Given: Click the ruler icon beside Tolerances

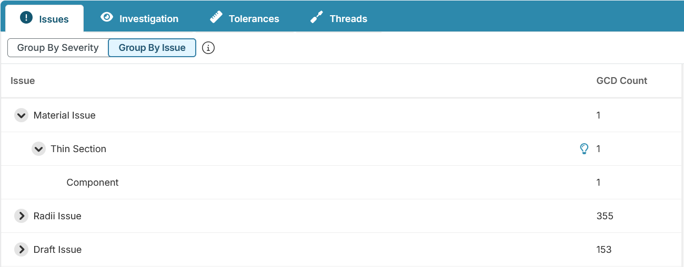Looking at the screenshot, I should (216, 17).
